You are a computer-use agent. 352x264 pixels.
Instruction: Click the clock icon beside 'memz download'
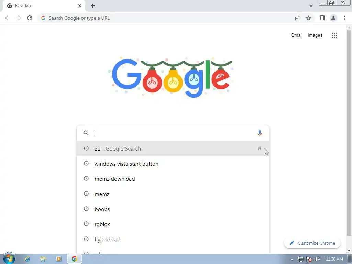pyautogui.click(x=86, y=178)
